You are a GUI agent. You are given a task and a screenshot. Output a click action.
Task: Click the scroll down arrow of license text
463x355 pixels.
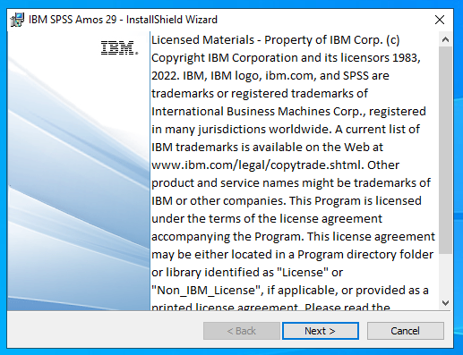click(x=445, y=303)
